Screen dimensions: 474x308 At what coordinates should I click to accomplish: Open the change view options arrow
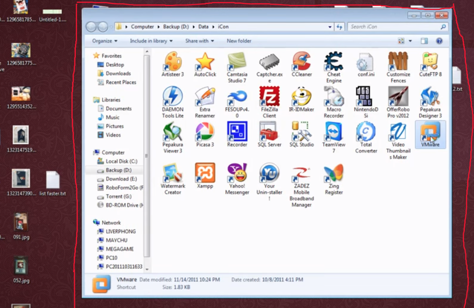[411, 41]
